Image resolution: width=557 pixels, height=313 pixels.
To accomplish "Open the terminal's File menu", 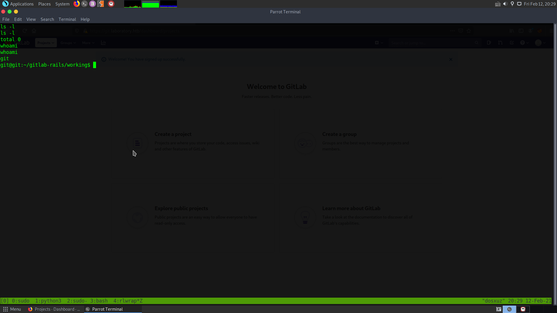I will (6, 19).
